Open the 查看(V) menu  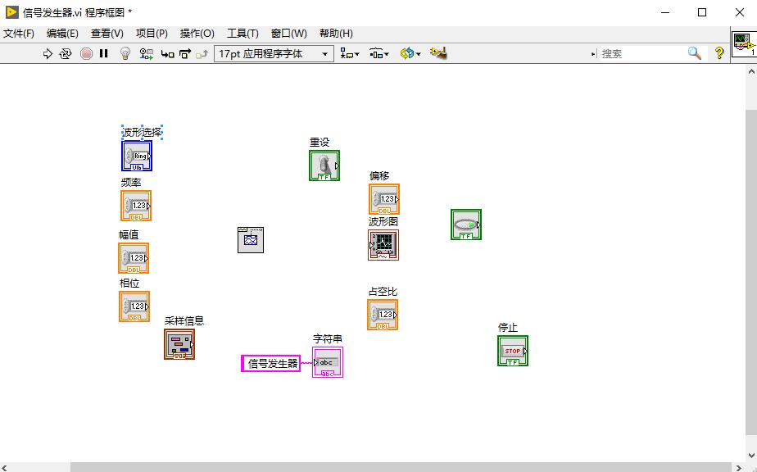[107, 34]
